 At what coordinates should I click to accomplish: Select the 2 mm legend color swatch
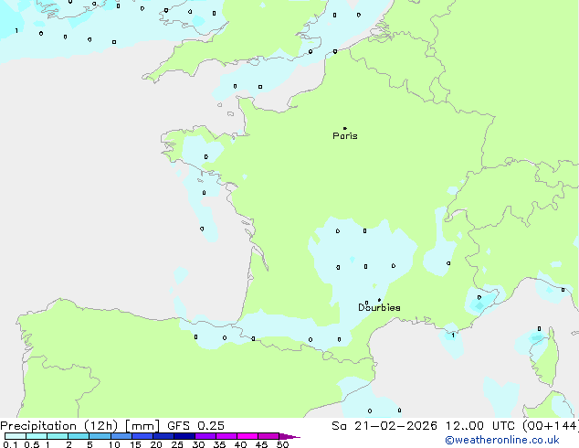coord(79,436)
